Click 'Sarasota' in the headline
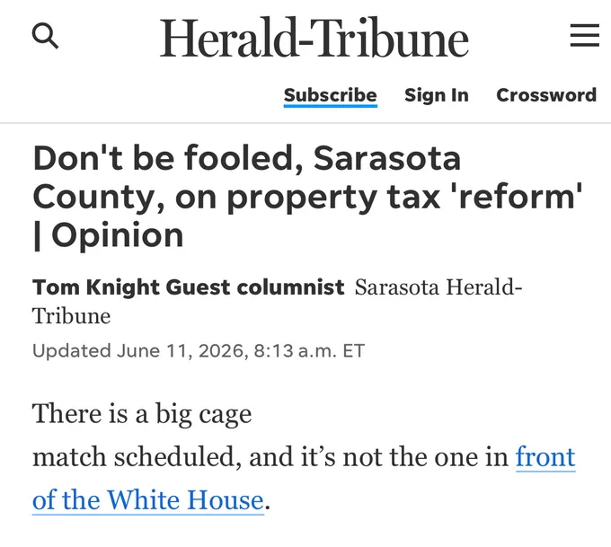611x547 pixels. [x=387, y=158]
